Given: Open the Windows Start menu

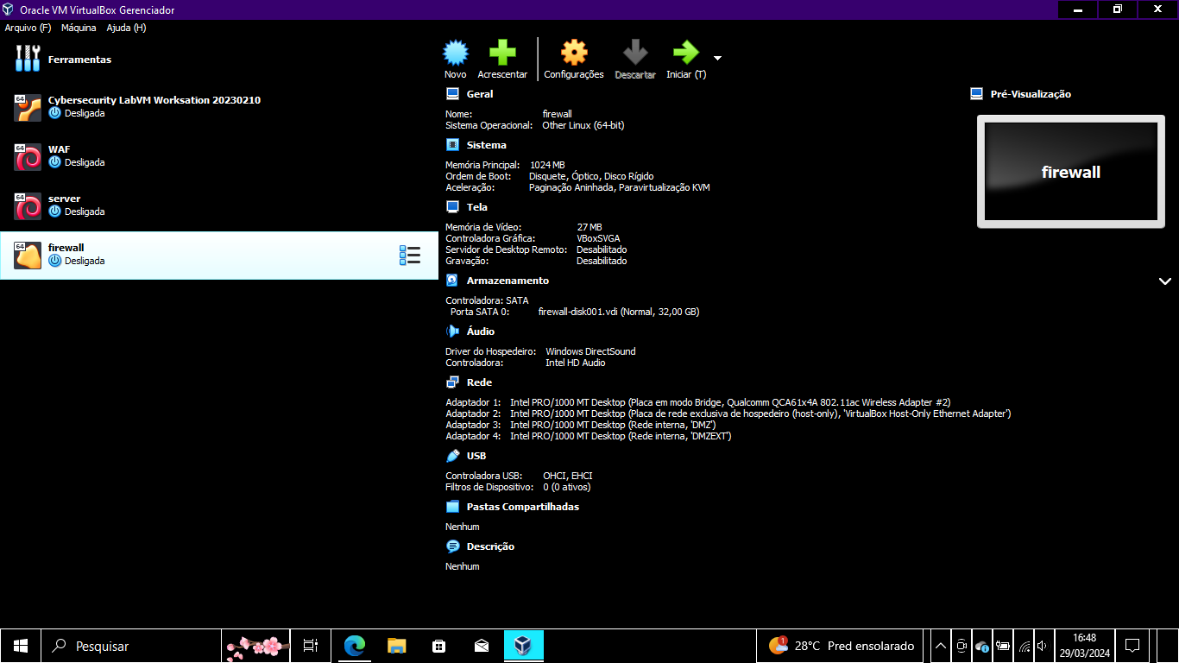Looking at the screenshot, I should pos(21,646).
